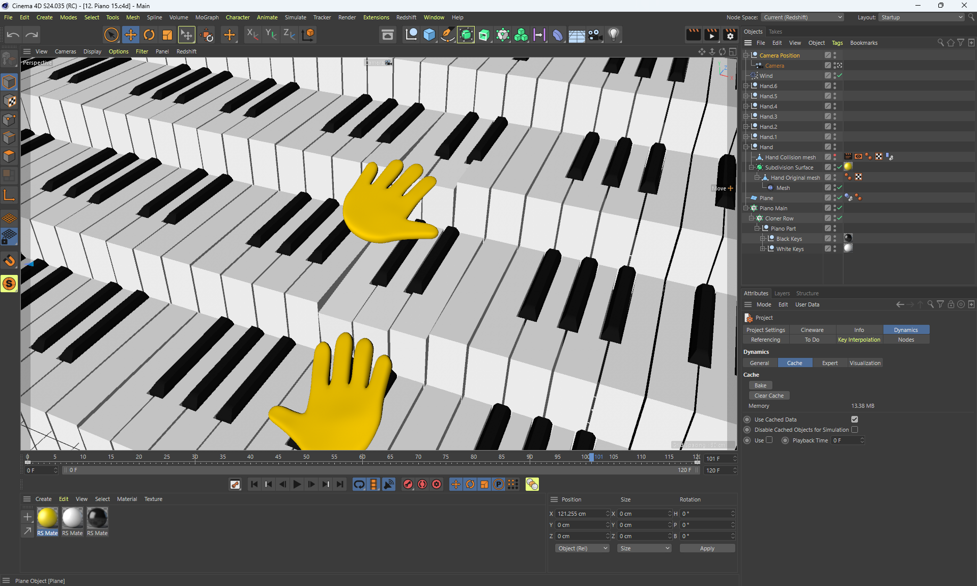Select the Scale tool in toolbar
The height and width of the screenshot is (586, 977).
167,35
